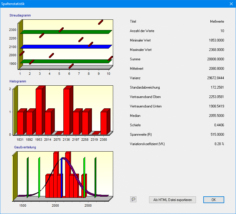The height and width of the screenshot is (214, 236).
Task: Close the Spaltenstatistik dialog
Action: pos(231,4)
